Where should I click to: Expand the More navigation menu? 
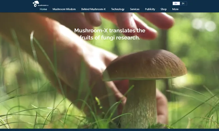click(x=175, y=9)
